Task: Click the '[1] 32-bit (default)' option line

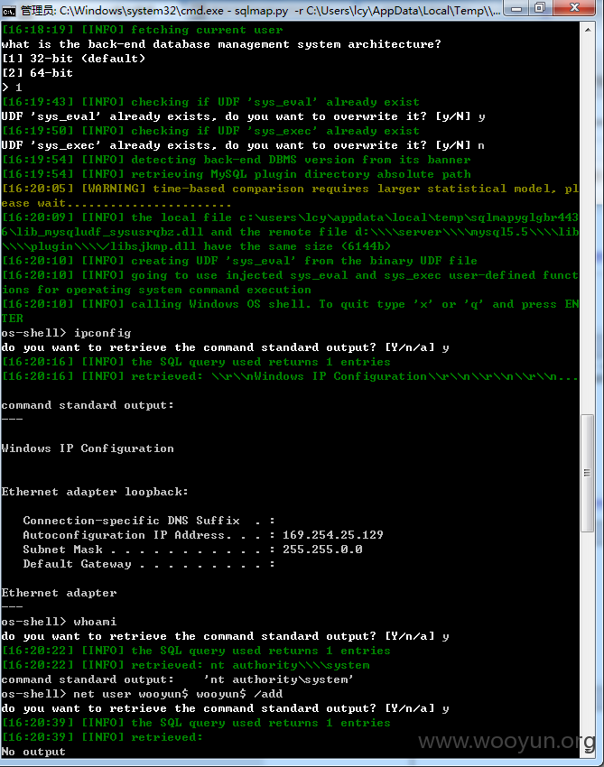Action: [73, 59]
